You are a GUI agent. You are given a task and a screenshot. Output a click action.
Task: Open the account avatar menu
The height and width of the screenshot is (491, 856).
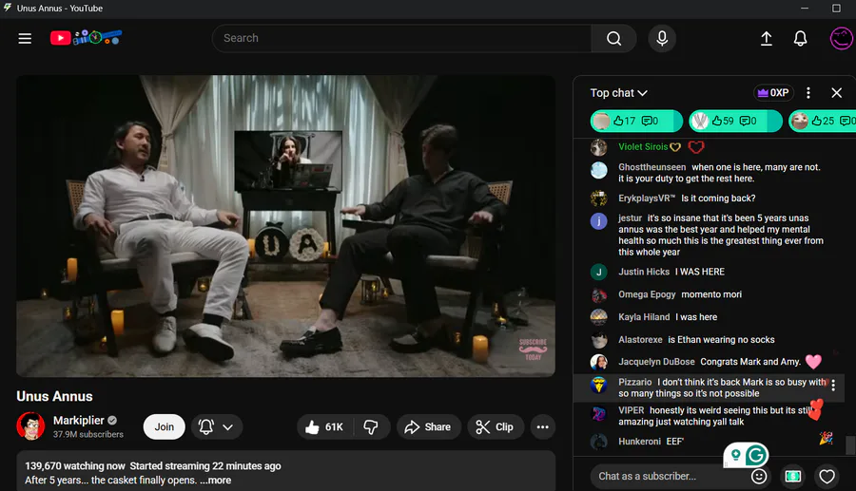(842, 38)
